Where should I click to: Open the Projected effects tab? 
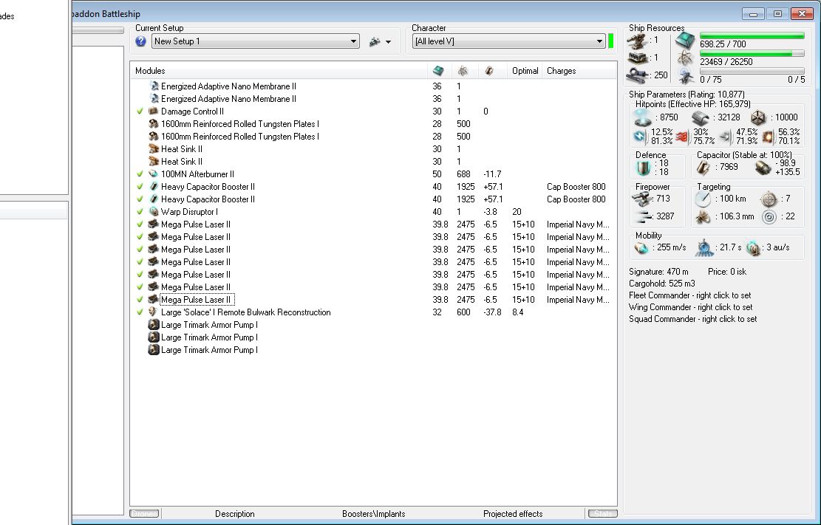tap(513, 514)
